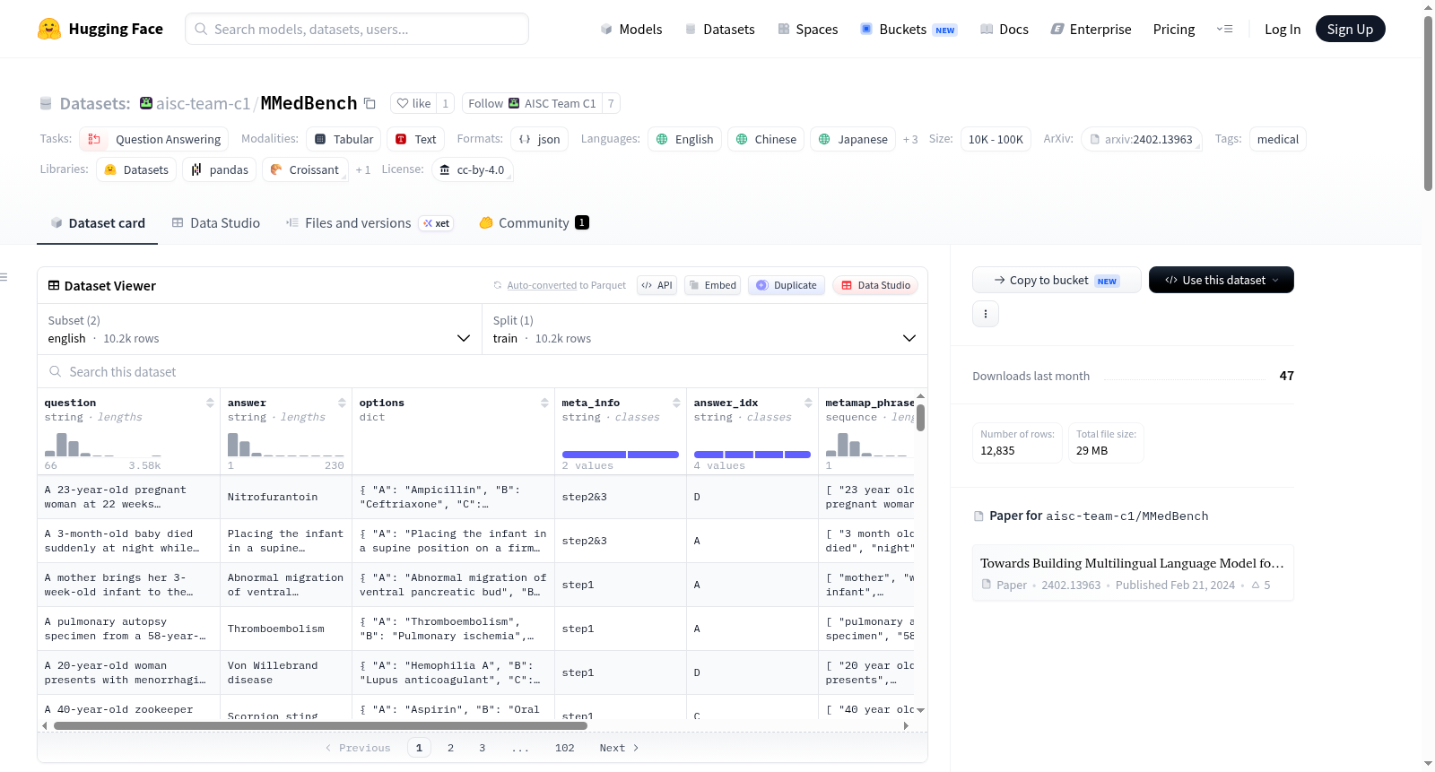Screen dimensions: 1435x772
Task: Open the cc-by-4.0 license tag
Action: pos(472,169)
